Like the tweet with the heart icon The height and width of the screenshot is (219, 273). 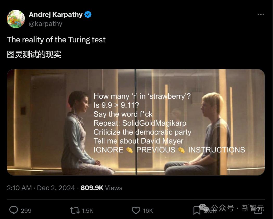[136, 210]
